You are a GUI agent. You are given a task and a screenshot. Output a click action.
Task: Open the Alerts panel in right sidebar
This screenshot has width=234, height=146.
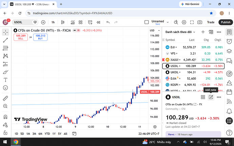[229, 41]
